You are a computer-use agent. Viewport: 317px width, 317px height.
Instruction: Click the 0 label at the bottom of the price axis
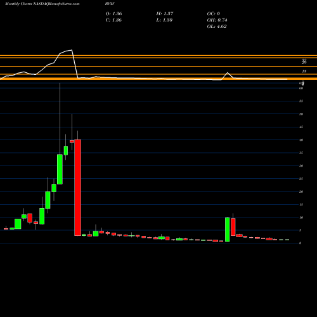click(x=301, y=243)
